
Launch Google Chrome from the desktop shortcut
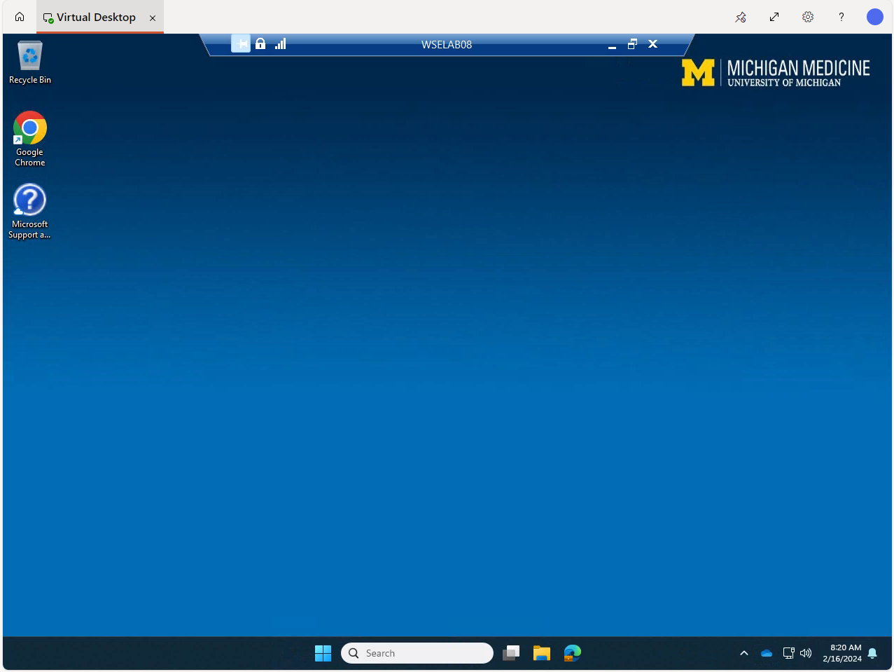coord(30,138)
